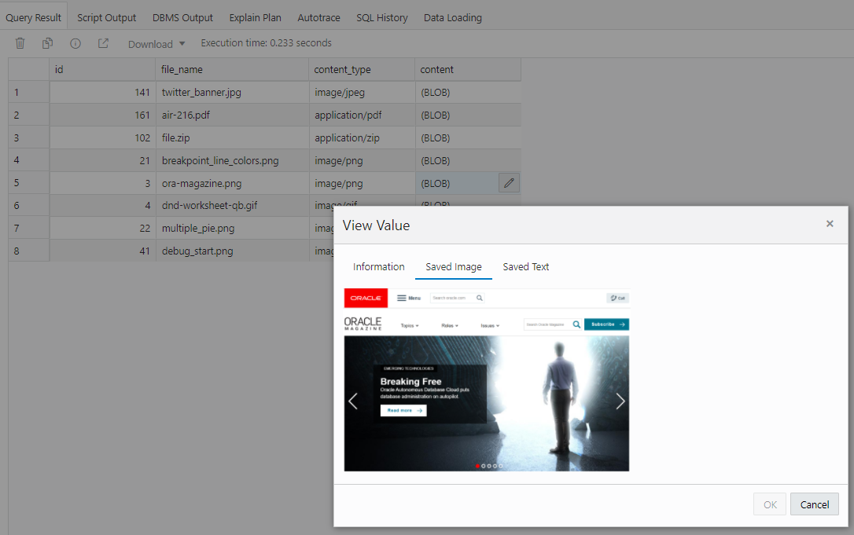854x535 pixels.
Task: Click the id column header
Action: 102,70
